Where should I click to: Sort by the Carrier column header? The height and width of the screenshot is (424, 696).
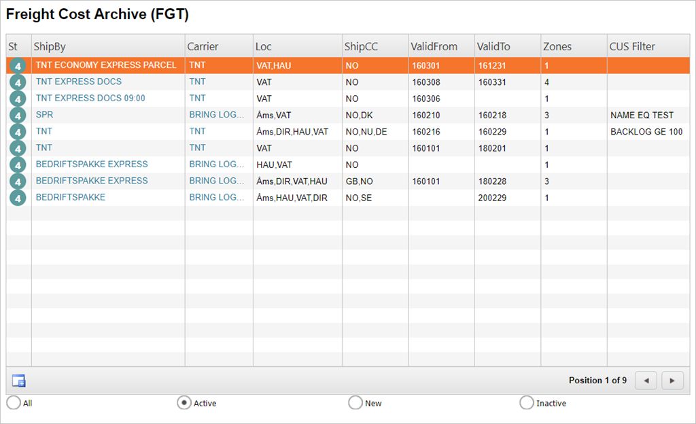(x=219, y=46)
